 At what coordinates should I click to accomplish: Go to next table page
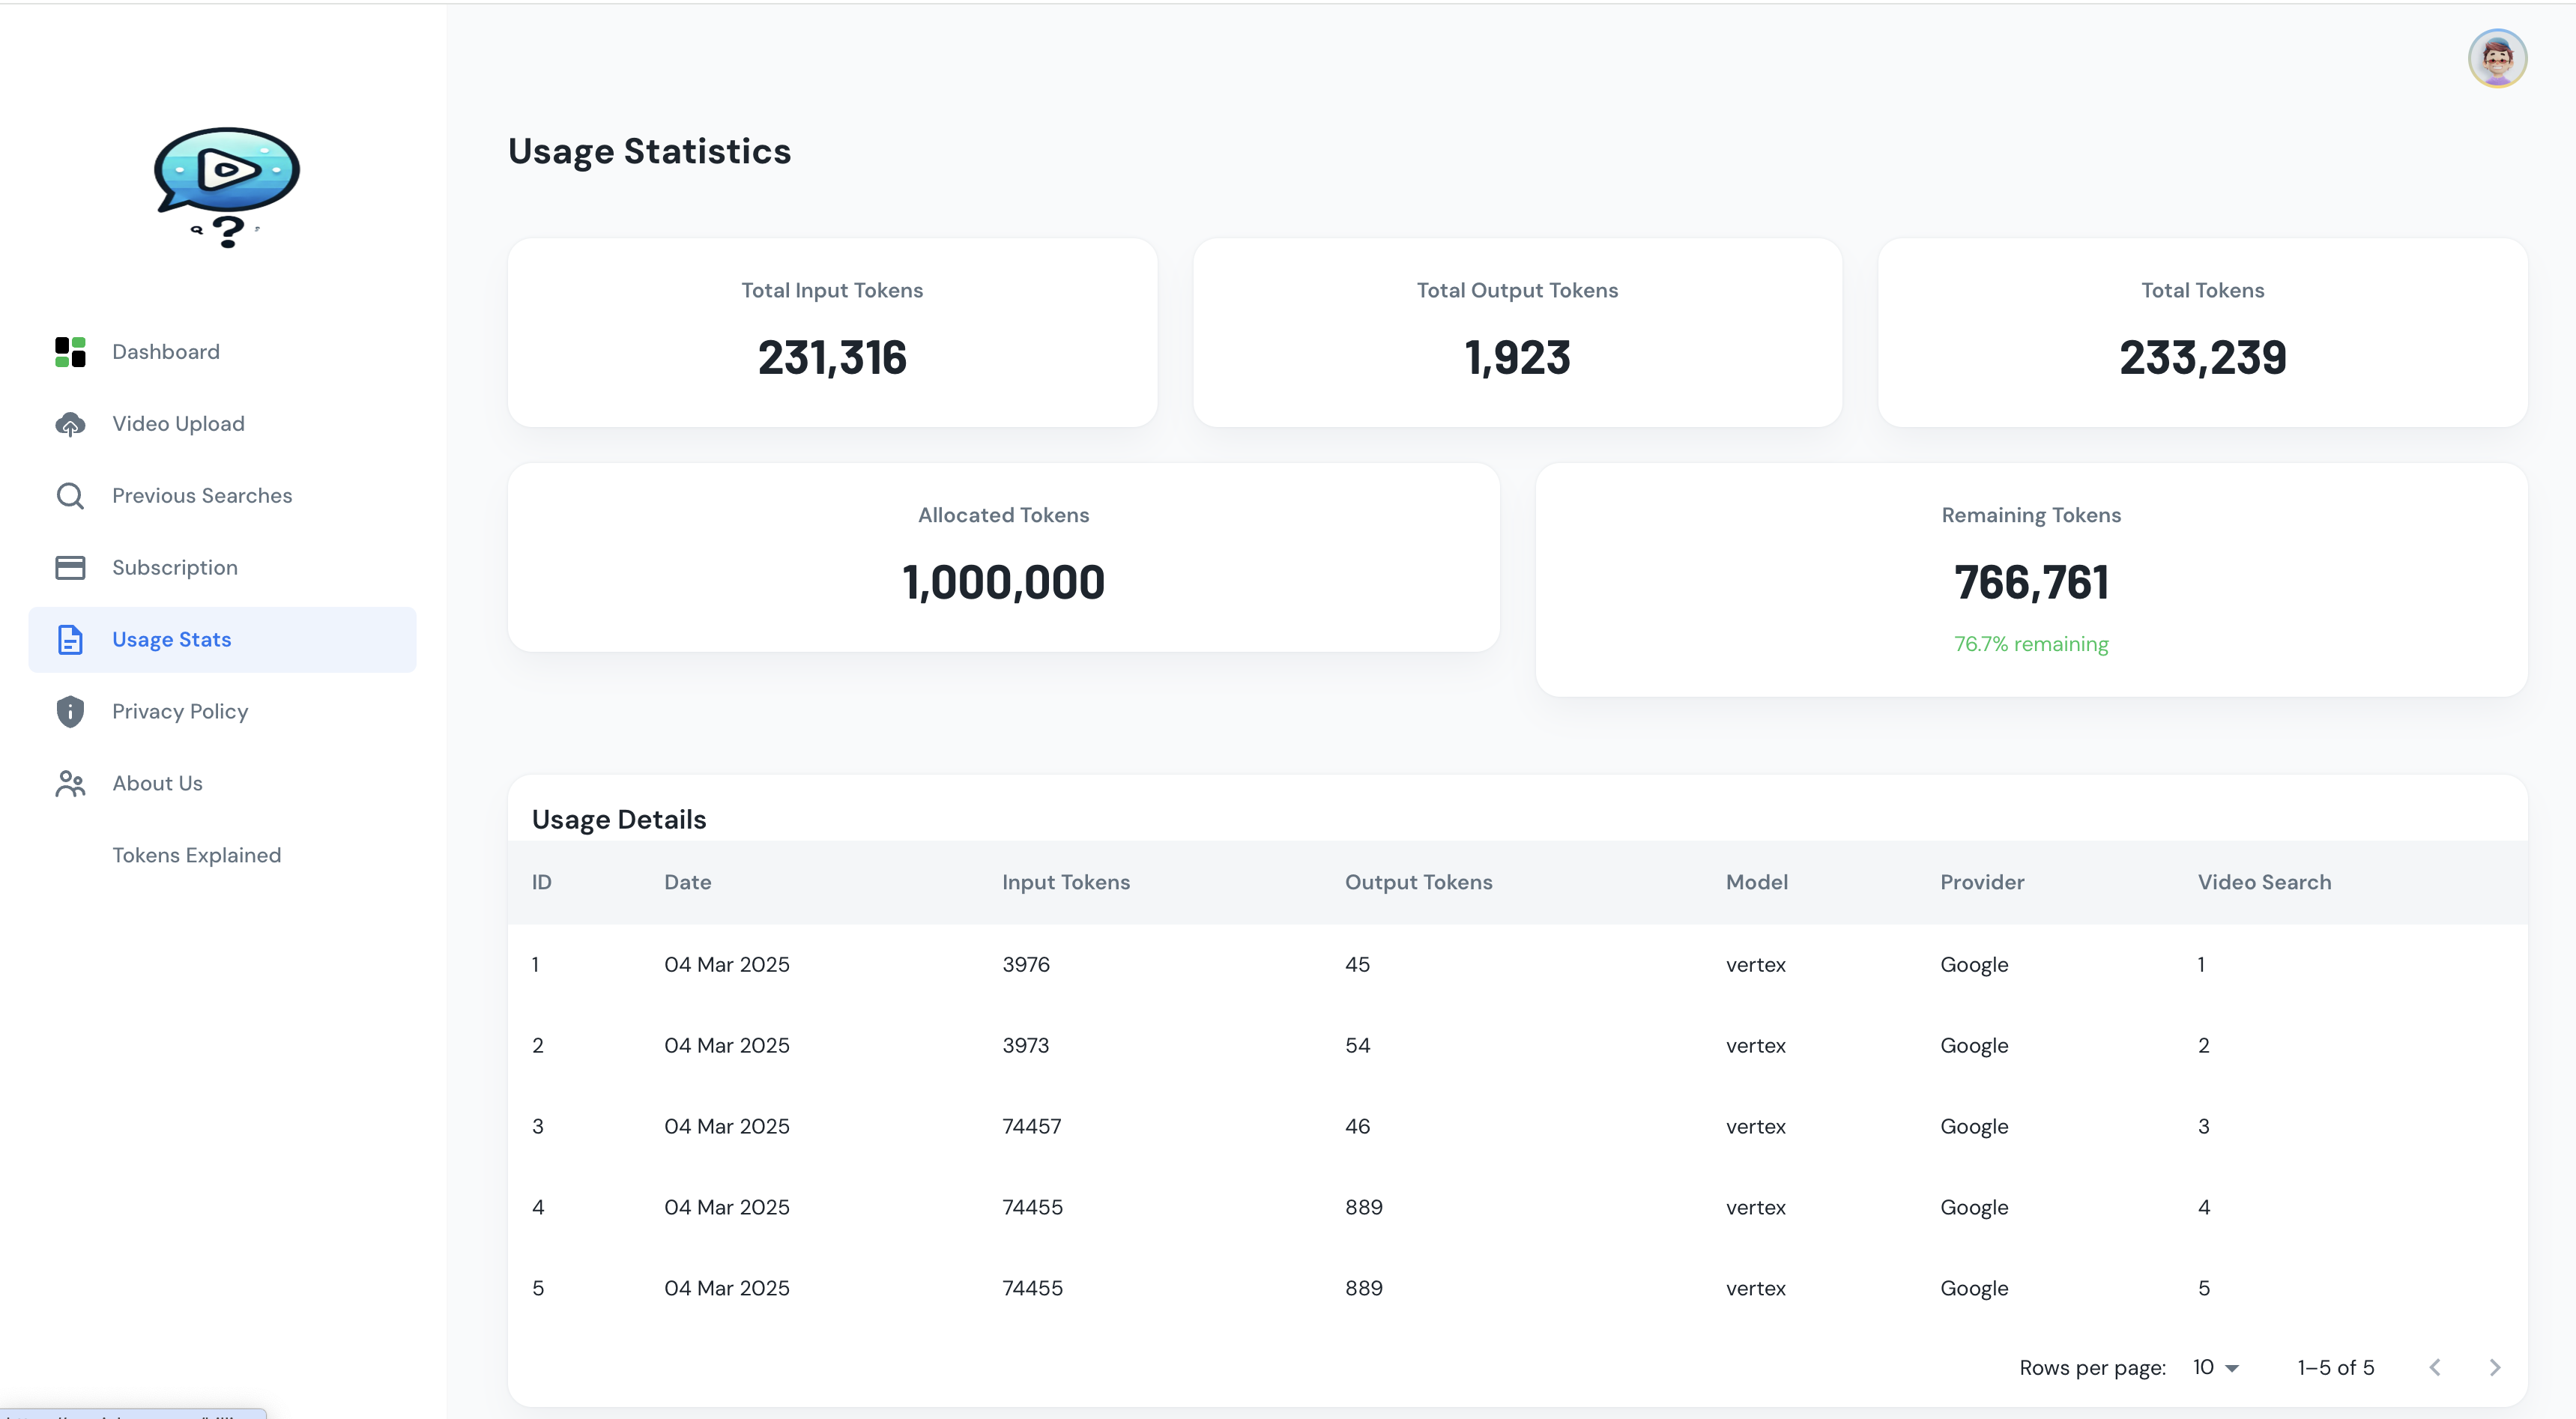point(2494,1367)
